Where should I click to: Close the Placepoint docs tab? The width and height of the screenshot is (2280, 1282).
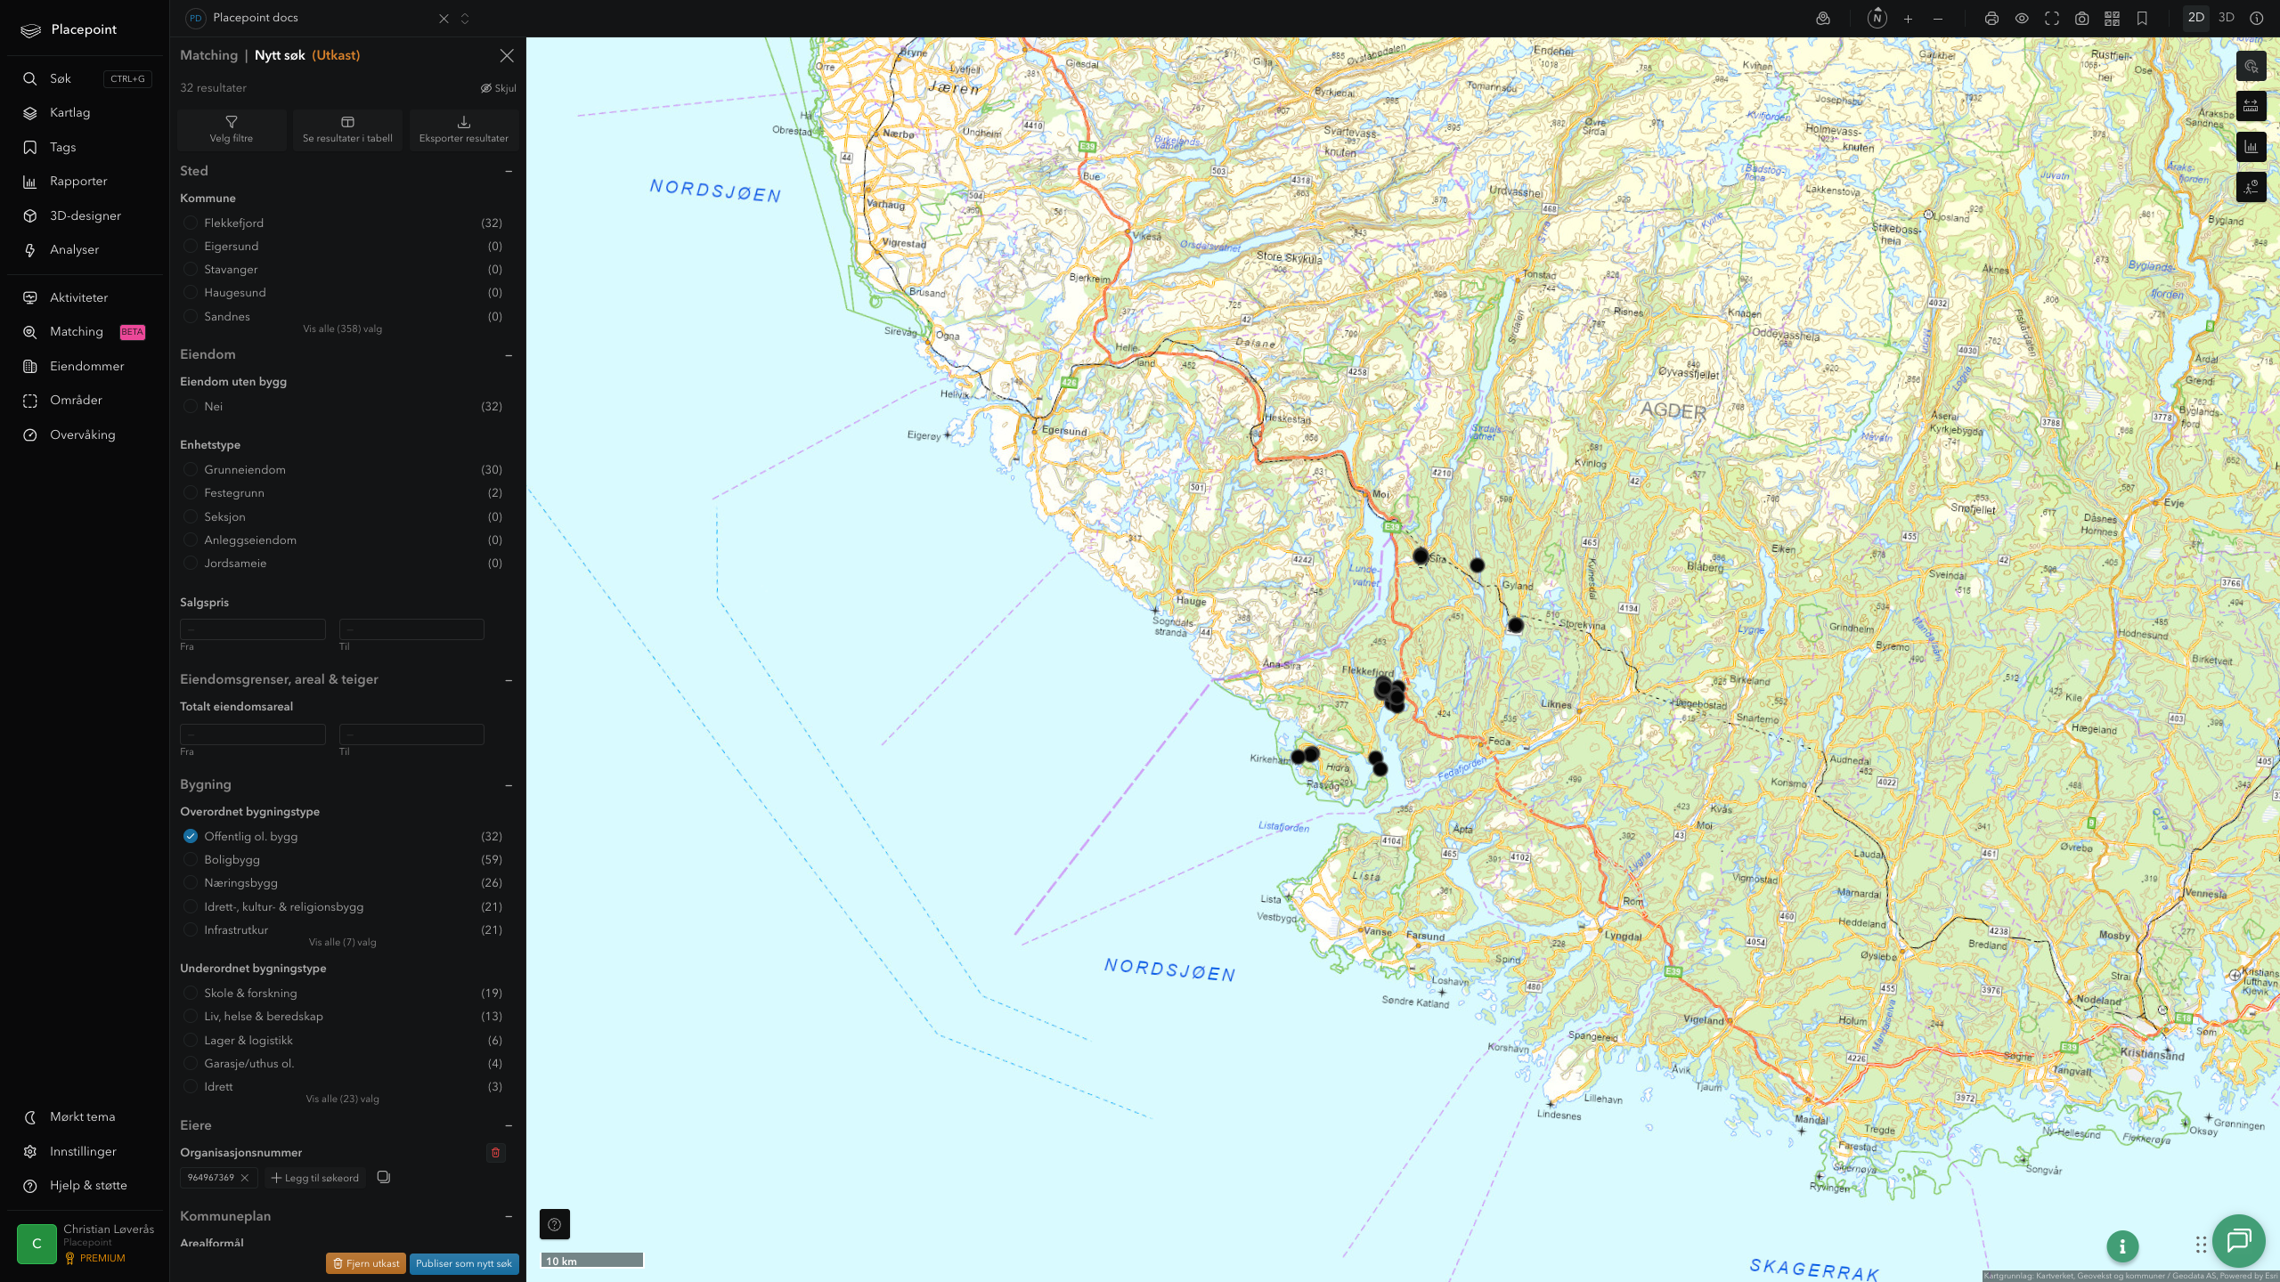click(444, 19)
